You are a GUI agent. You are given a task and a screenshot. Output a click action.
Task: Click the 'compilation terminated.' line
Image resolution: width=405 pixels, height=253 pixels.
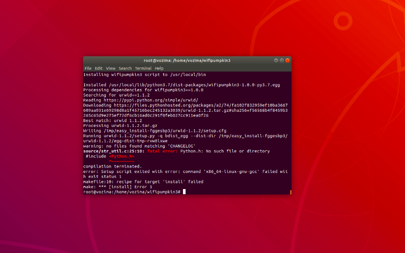click(x=113, y=166)
